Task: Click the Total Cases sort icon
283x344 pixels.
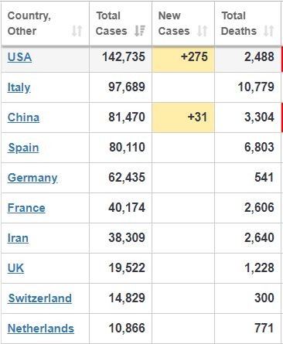Action: (x=140, y=31)
